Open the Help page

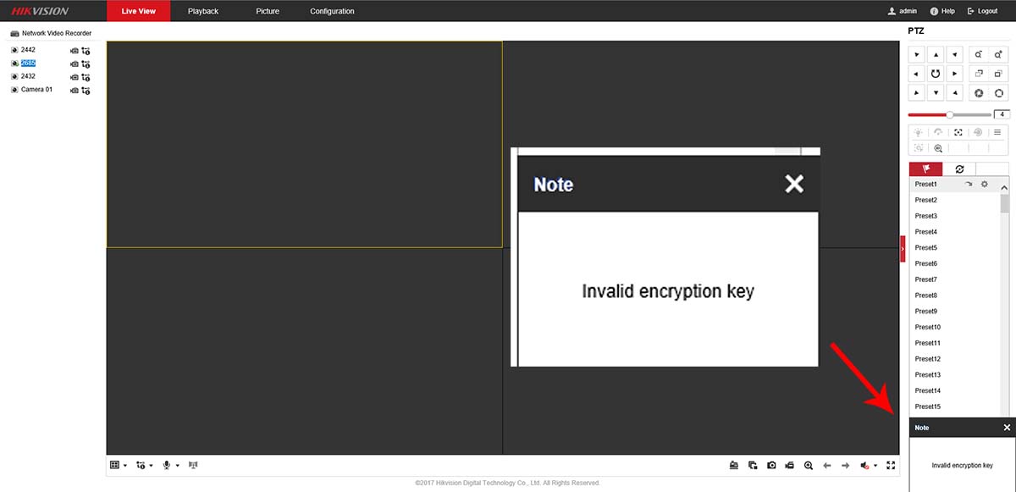(x=941, y=11)
